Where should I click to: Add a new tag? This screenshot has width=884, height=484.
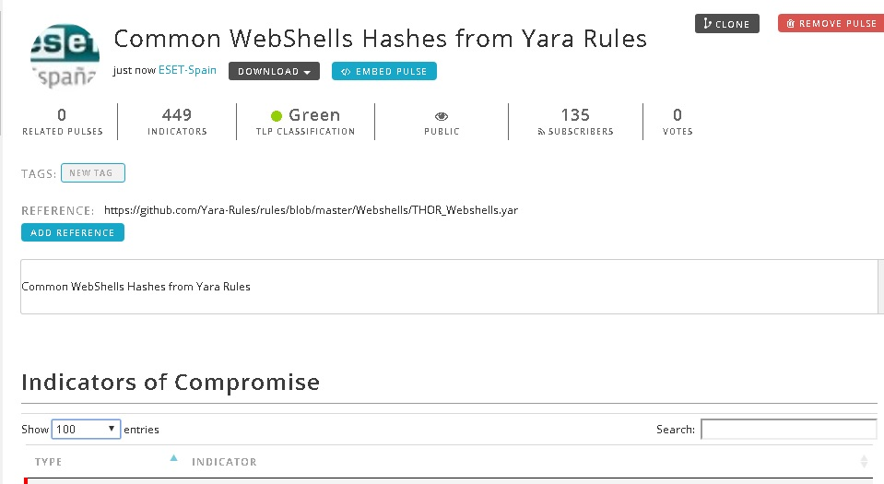93,173
